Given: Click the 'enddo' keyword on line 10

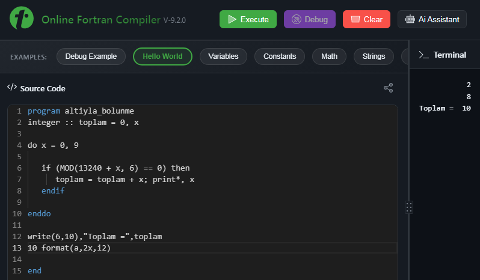Looking at the screenshot, I should point(39,214).
